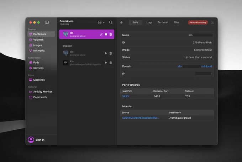The height and width of the screenshot is (162, 242).
Task: Click the Sign In label
Action: (40, 140)
